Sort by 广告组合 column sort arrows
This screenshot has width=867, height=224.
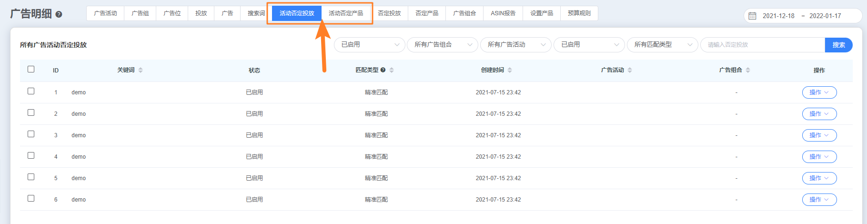coord(748,70)
